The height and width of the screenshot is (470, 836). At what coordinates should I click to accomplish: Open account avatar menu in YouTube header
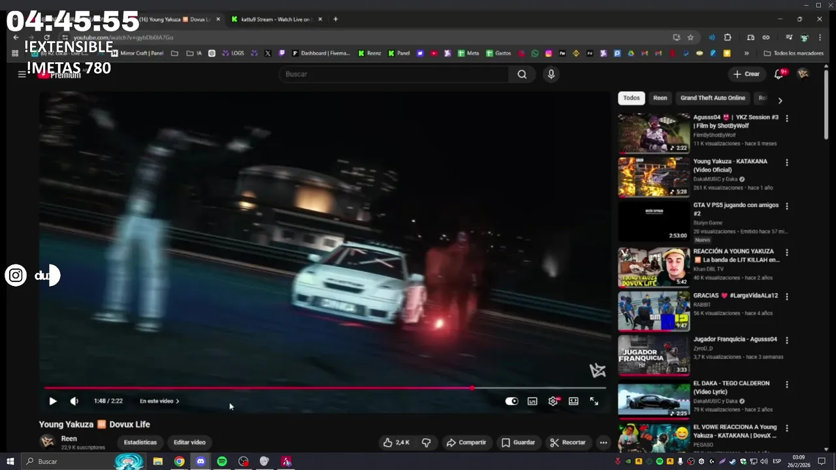[803, 74]
